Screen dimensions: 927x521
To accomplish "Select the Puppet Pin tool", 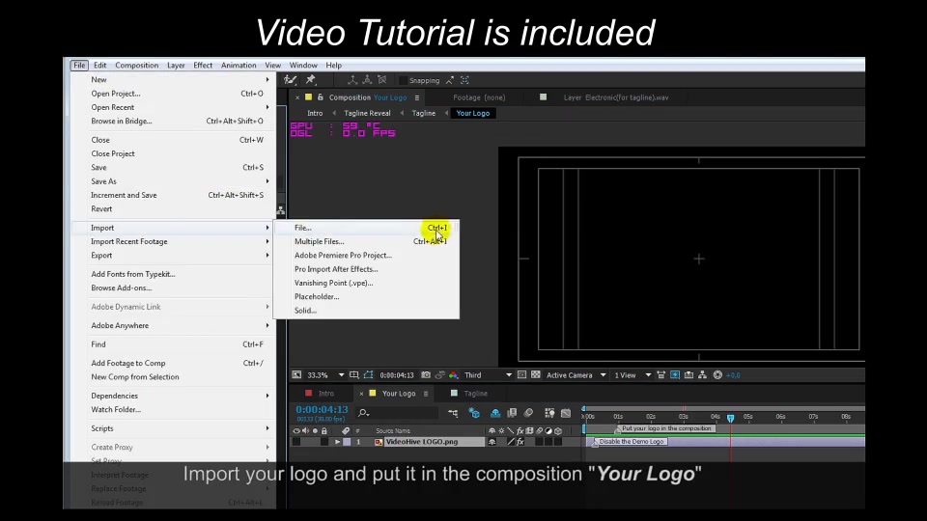I will click(x=310, y=80).
